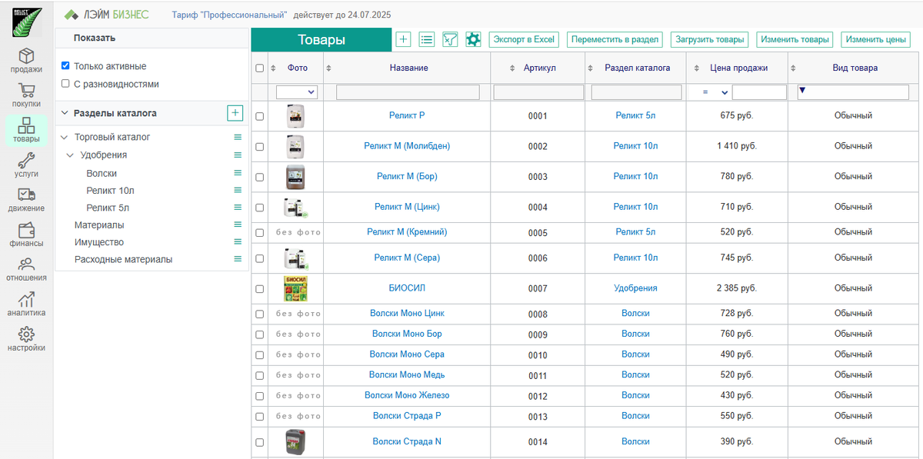Click Загрузить товары button

tap(710, 39)
